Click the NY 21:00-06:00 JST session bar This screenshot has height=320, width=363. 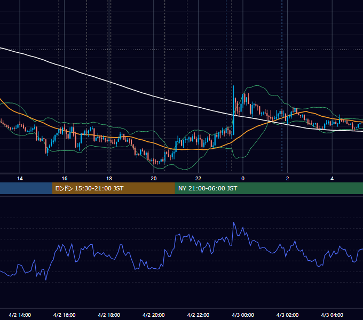[269, 188]
